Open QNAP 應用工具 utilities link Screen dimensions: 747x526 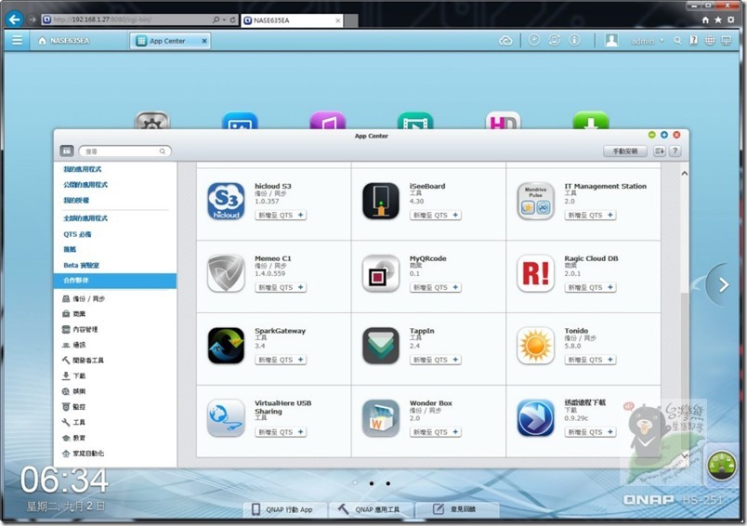[370, 509]
